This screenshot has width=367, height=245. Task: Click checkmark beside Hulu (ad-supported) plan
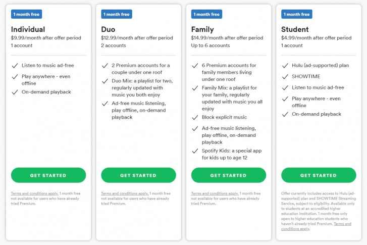(x=285, y=66)
